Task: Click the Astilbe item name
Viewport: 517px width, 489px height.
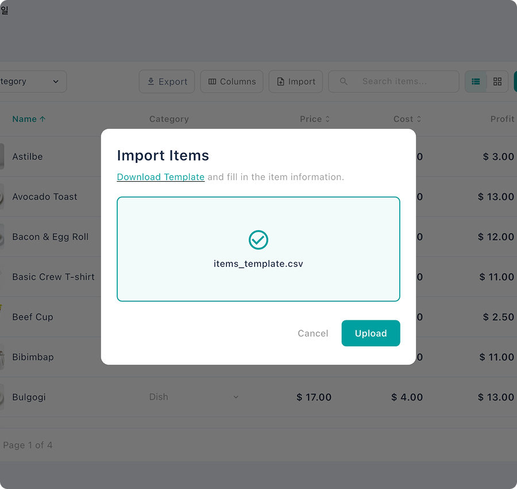Action: [28, 156]
